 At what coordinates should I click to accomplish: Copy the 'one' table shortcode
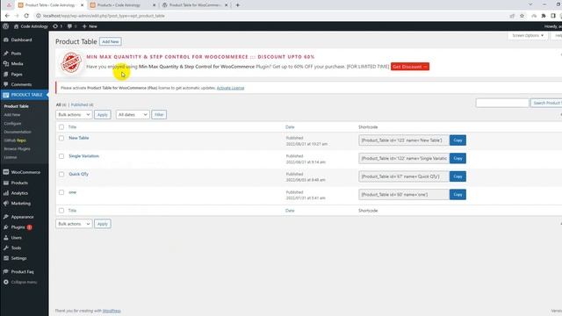[x=458, y=194]
